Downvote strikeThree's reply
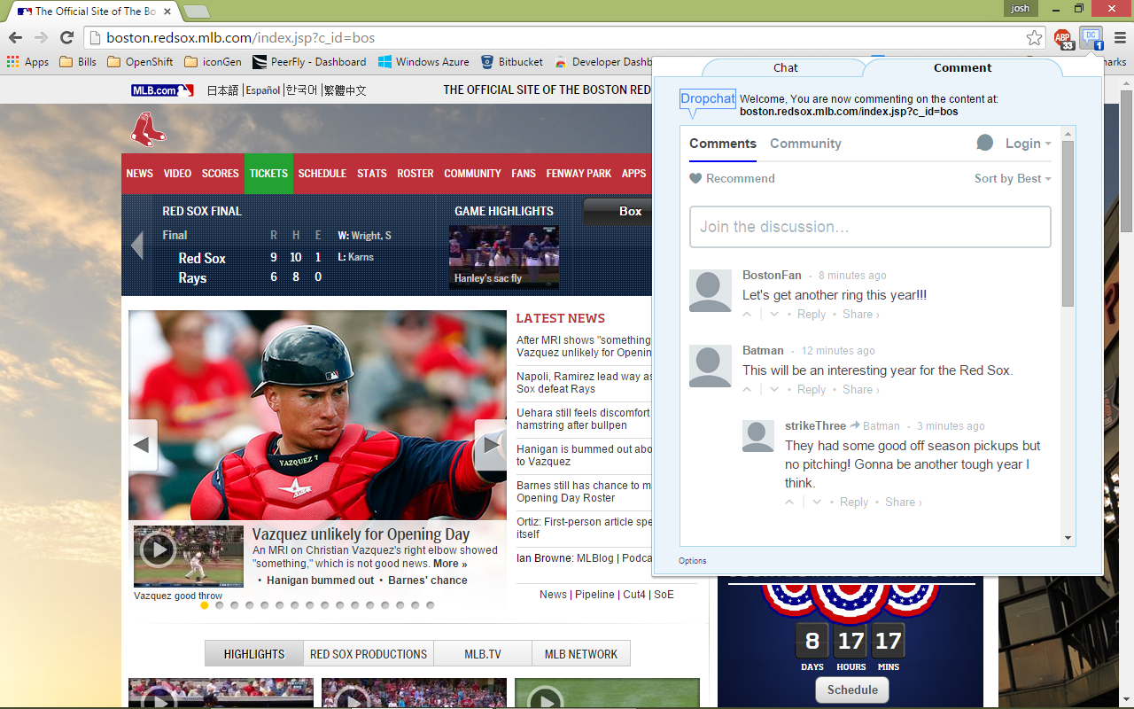The height and width of the screenshot is (709, 1134). [817, 503]
